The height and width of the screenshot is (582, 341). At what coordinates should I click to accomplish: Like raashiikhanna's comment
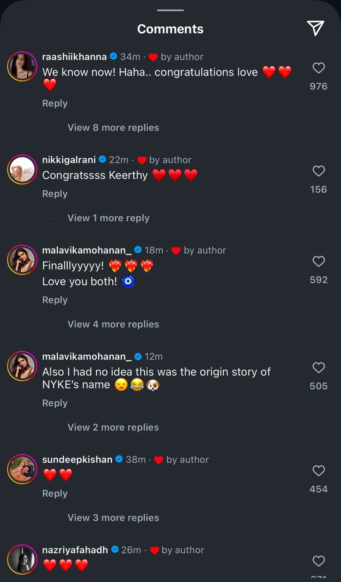pyautogui.click(x=319, y=68)
